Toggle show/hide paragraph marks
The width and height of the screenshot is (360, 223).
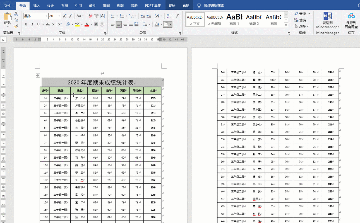pyautogui.click(x=177, y=16)
